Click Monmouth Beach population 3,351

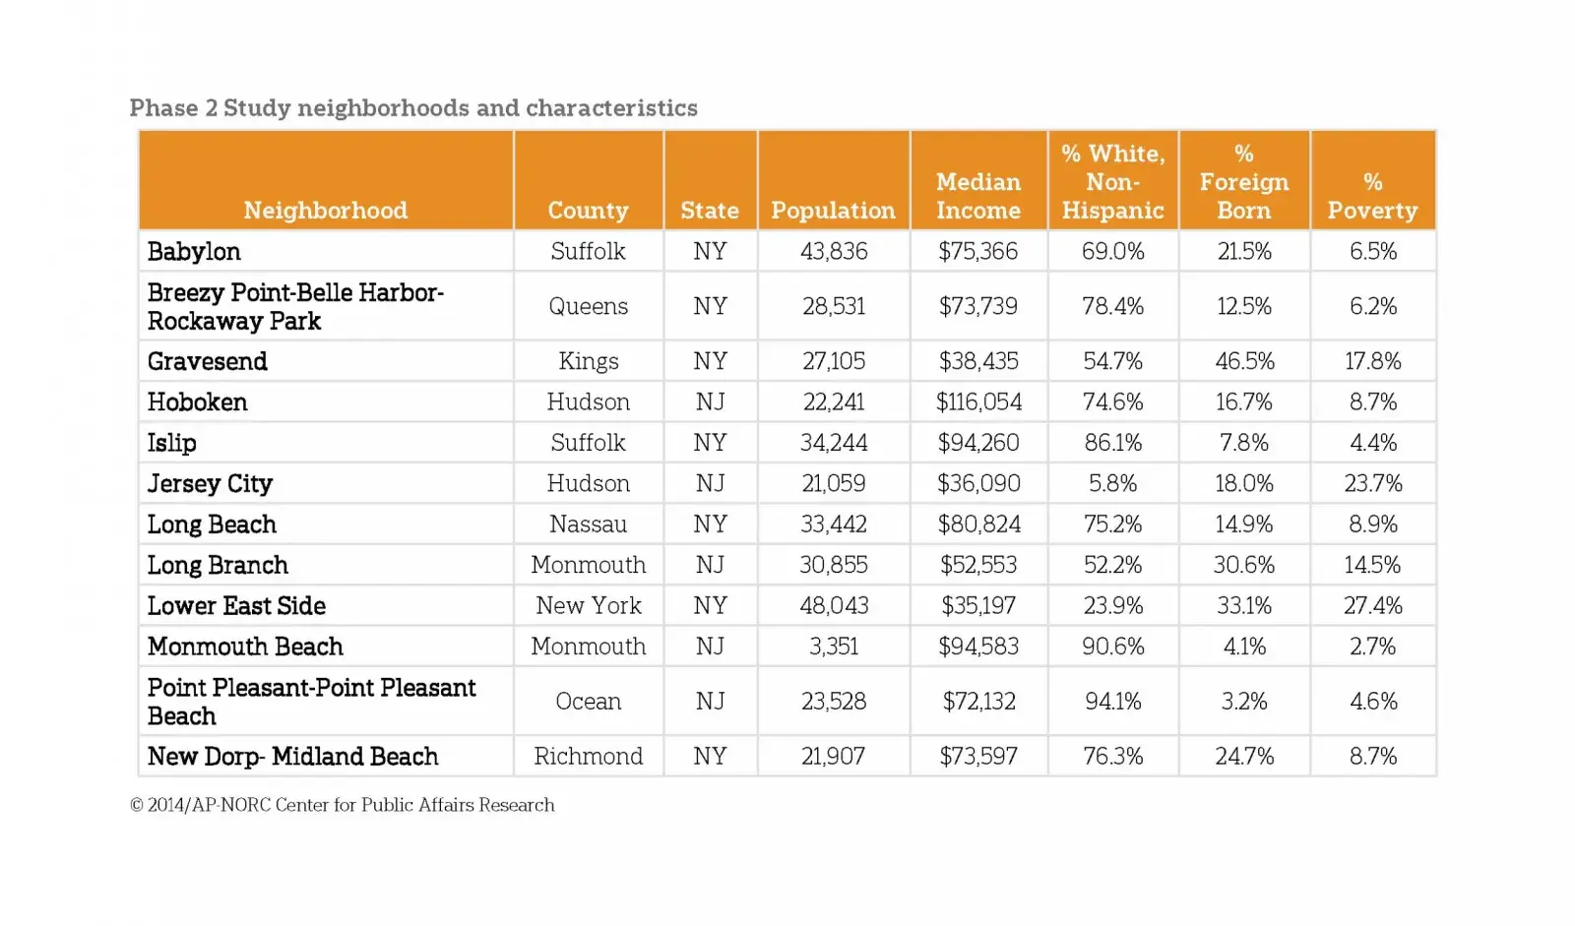pos(833,647)
